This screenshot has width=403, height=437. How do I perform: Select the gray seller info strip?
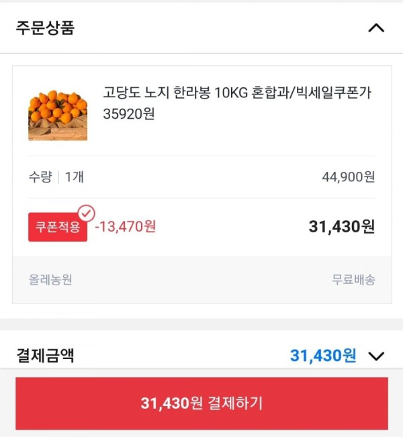pyautogui.click(x=202, y=279)
